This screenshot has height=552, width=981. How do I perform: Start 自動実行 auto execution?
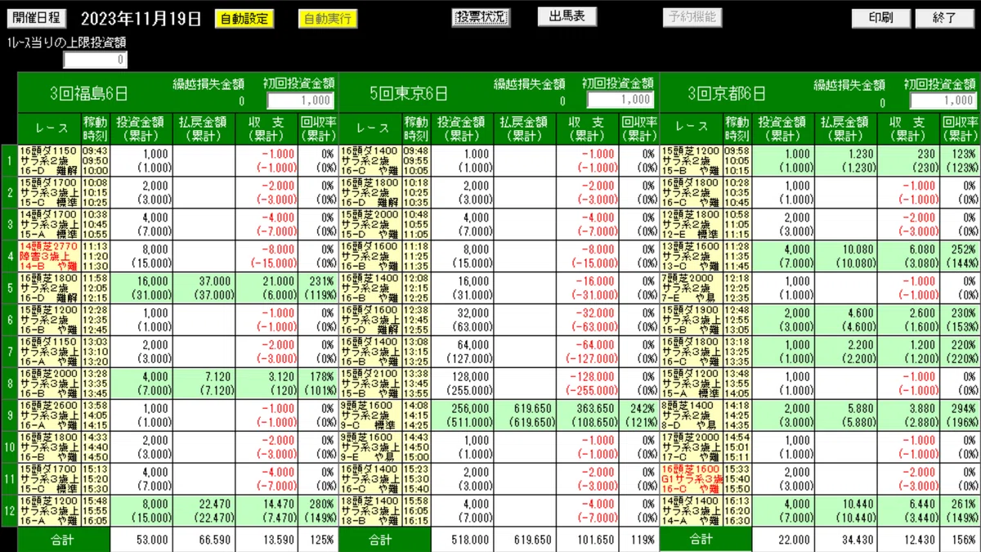pyautogui.click(x=327, y=19)
